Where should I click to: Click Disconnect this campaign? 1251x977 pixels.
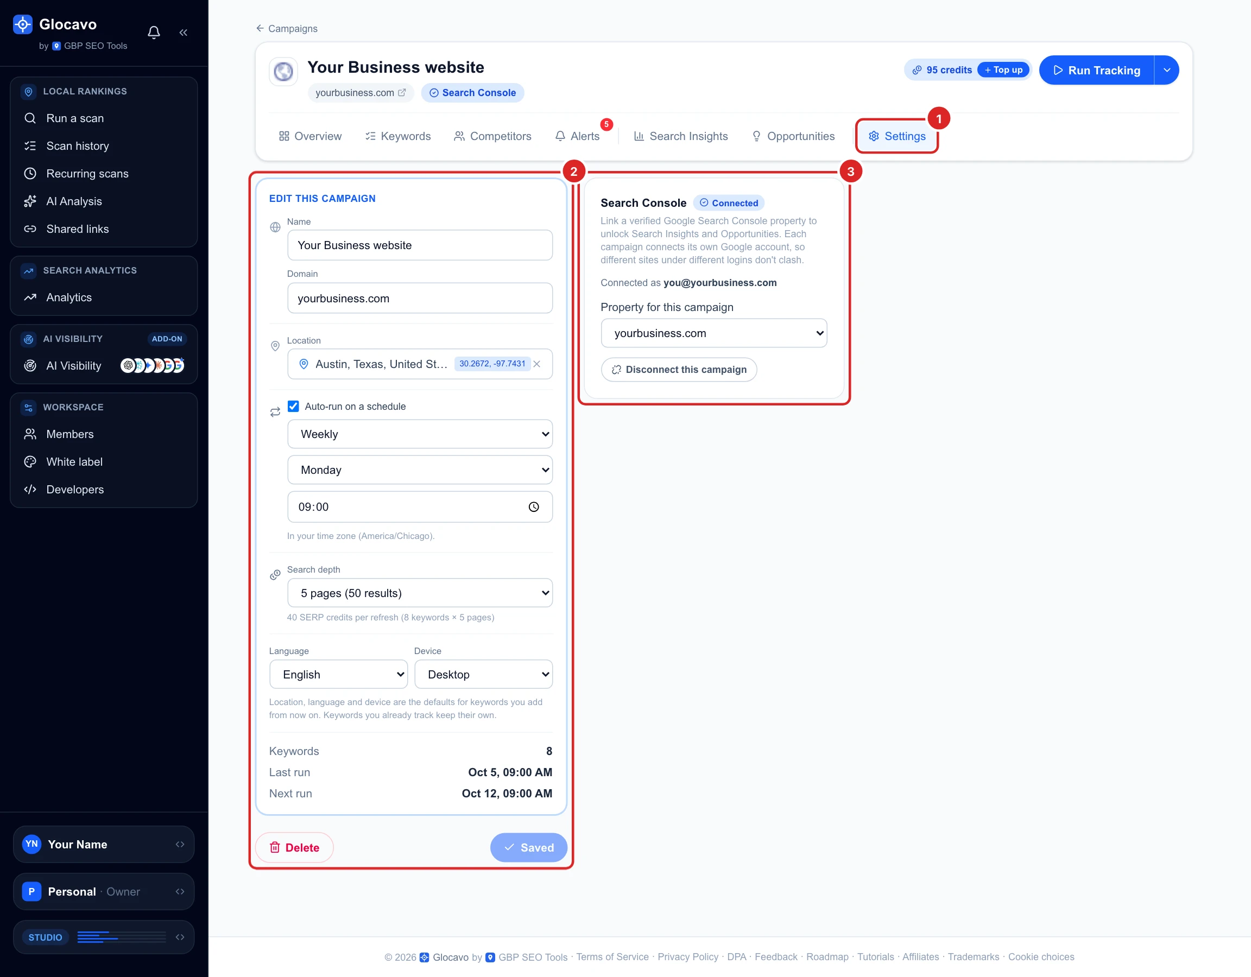click(679, 370)
